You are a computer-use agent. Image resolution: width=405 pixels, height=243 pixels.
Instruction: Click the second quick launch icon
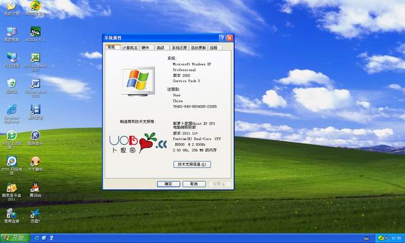[44, 238]
